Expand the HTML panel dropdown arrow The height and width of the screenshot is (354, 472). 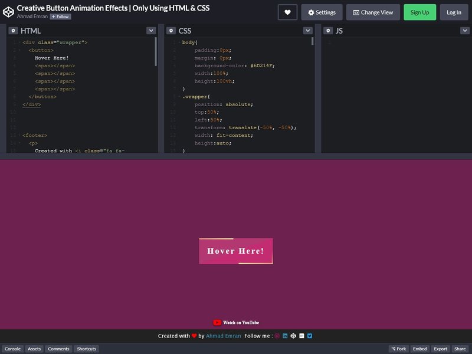coord(151,31)
